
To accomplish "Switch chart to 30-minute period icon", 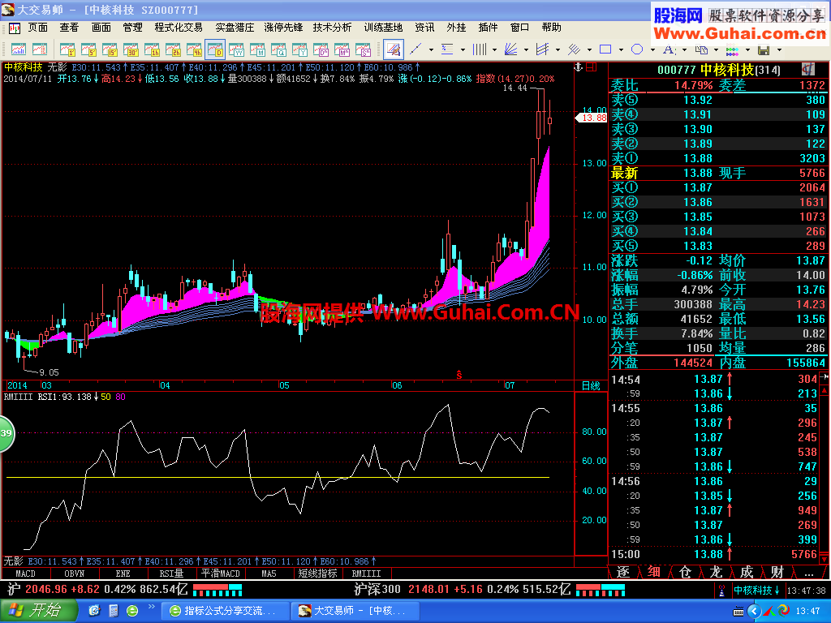I will coord(131,49).
